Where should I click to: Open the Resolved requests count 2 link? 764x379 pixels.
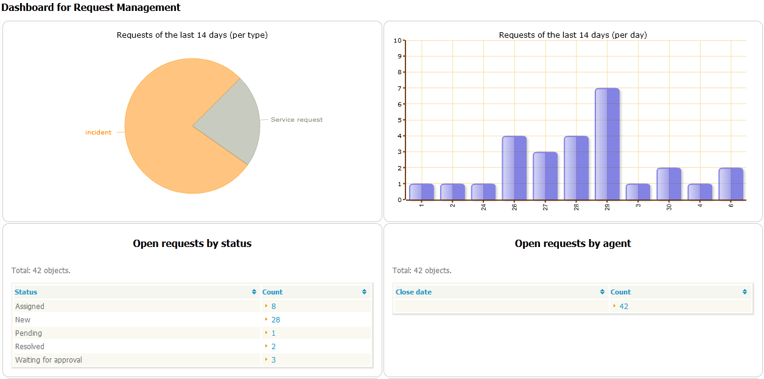(274, 347)
